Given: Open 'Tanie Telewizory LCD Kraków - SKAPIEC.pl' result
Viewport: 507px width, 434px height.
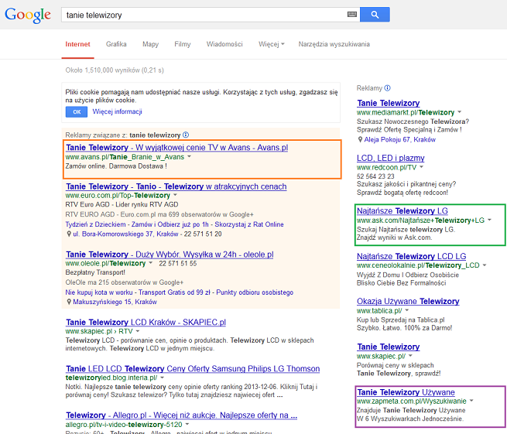Looking at the screenshot, I should click(x=146, y=322).
